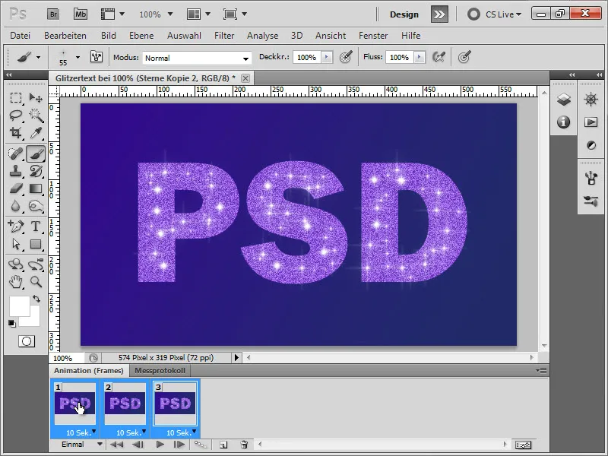Open the Info panel icon
The width and height of the screenshot is (608, 456).
click(x=564, y=122)
